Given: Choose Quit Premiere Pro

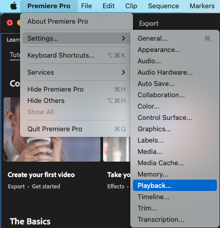Looking at the screenshot, I should [x=76, y=129].
